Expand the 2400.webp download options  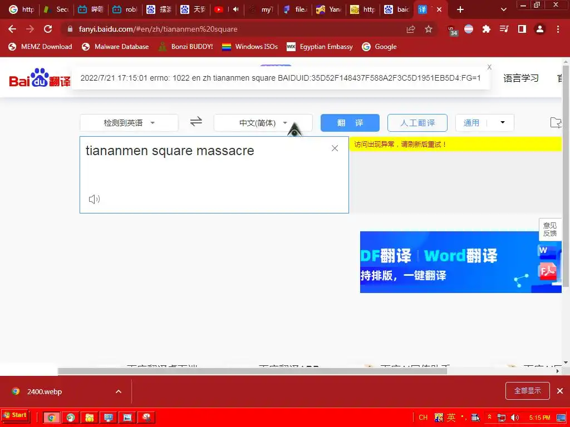pyautogui.click(x=119, y=391)
